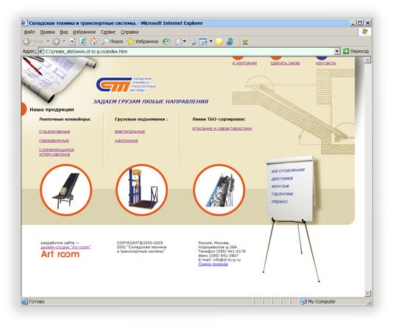
Task: Click the Print toolbar icon
Action: [x=193, y=42]
